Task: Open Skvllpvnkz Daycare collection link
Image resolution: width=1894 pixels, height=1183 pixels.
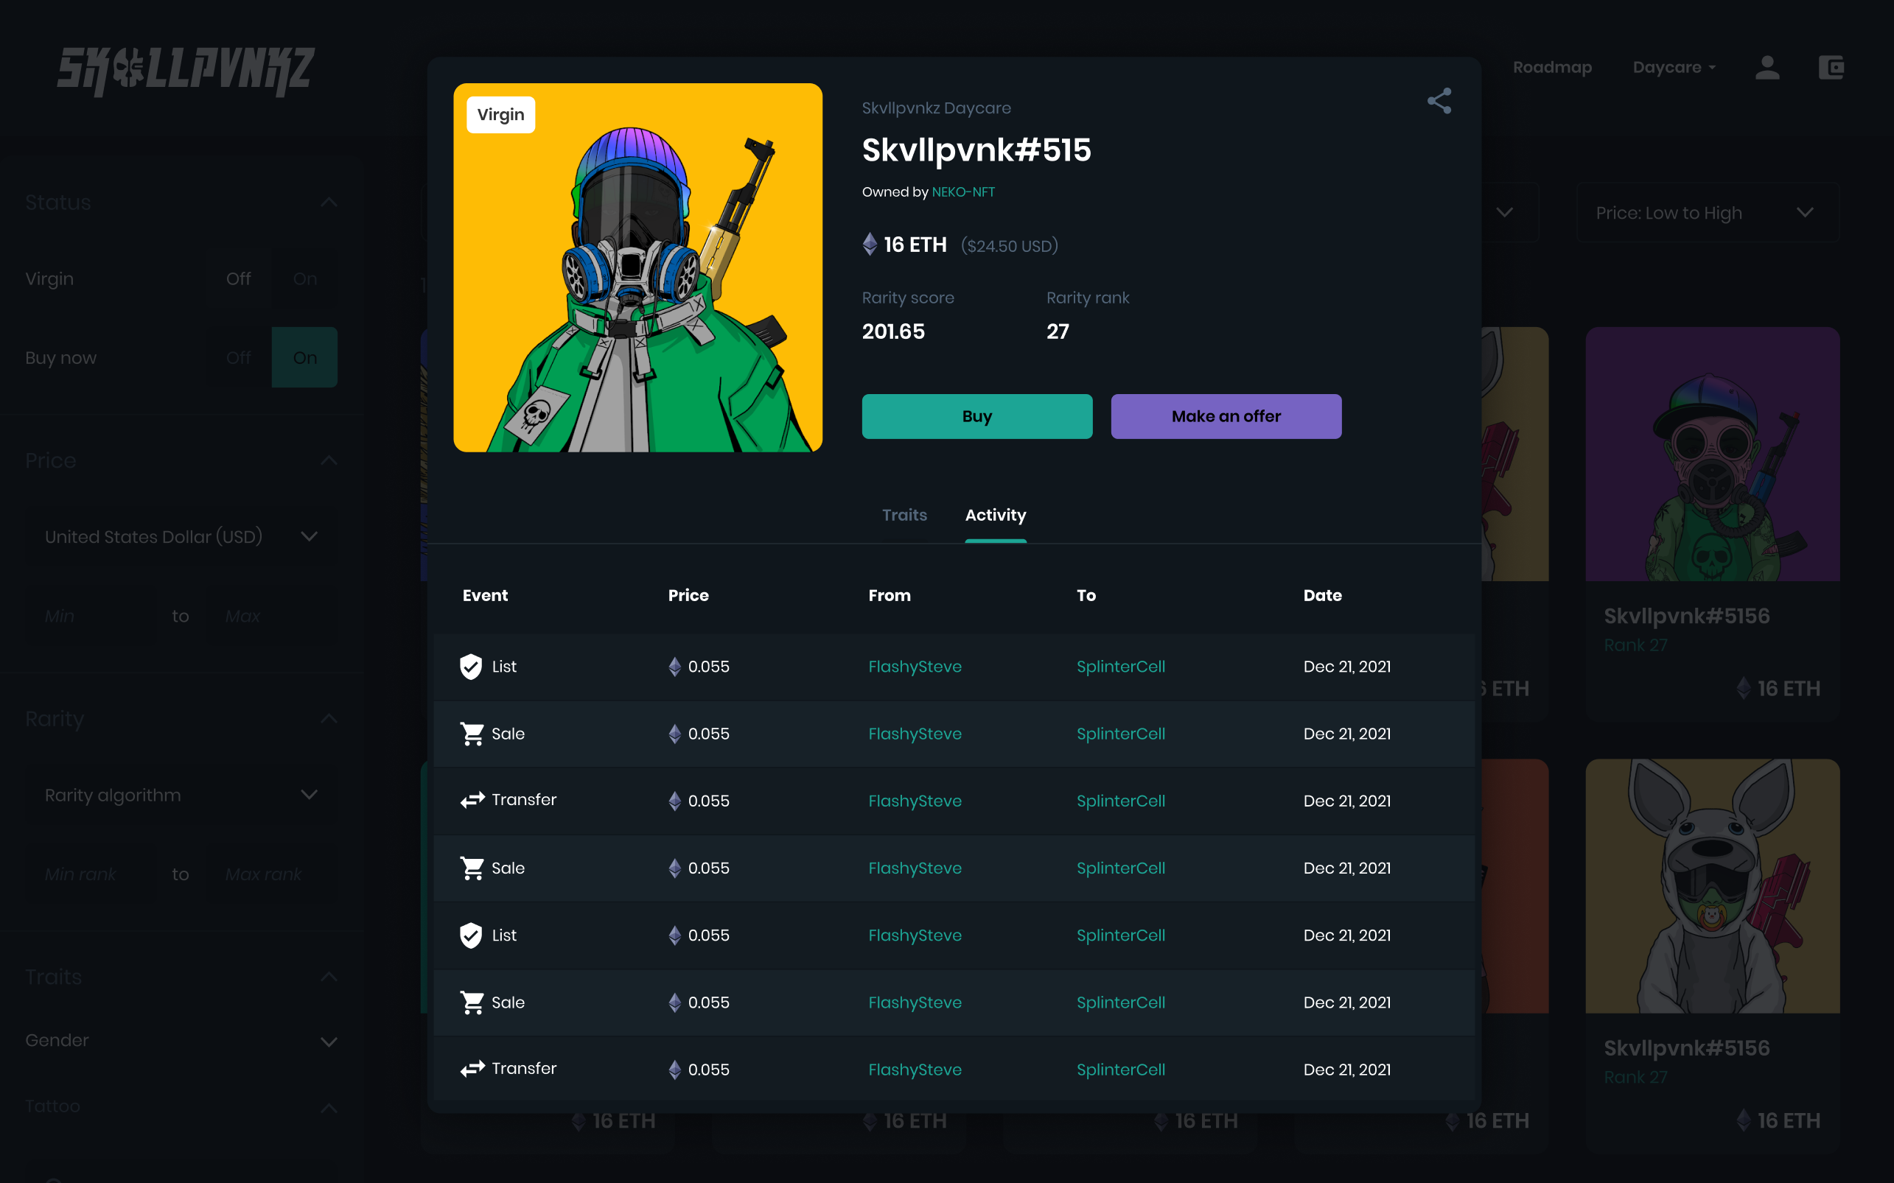Action: (936, 108)
